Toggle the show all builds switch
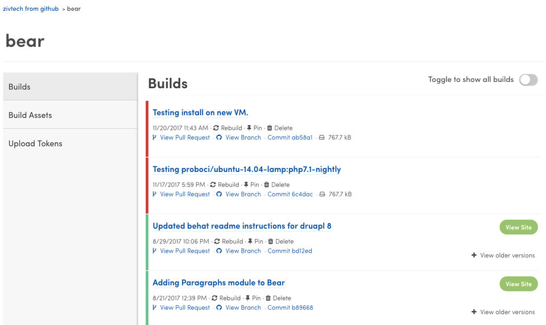Viewport: 546px width, 325px height. point(528,80)
